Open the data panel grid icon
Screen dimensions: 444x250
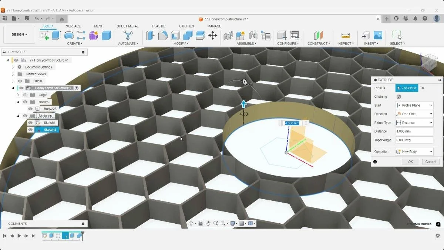(4, 19)
